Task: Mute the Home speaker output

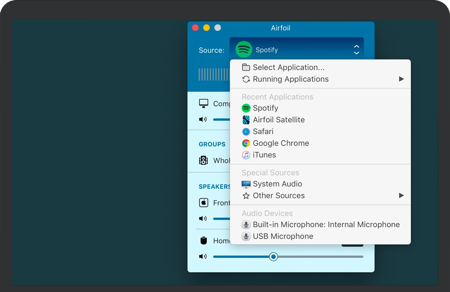Action: [203, 257]
